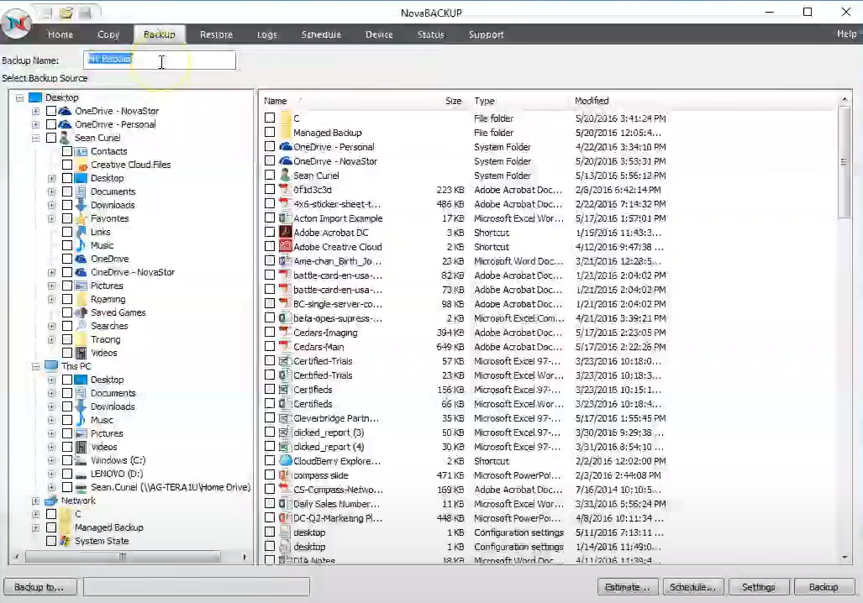
Task: Click the Sean Curiel user icon in tree
Action: (65, 138)
